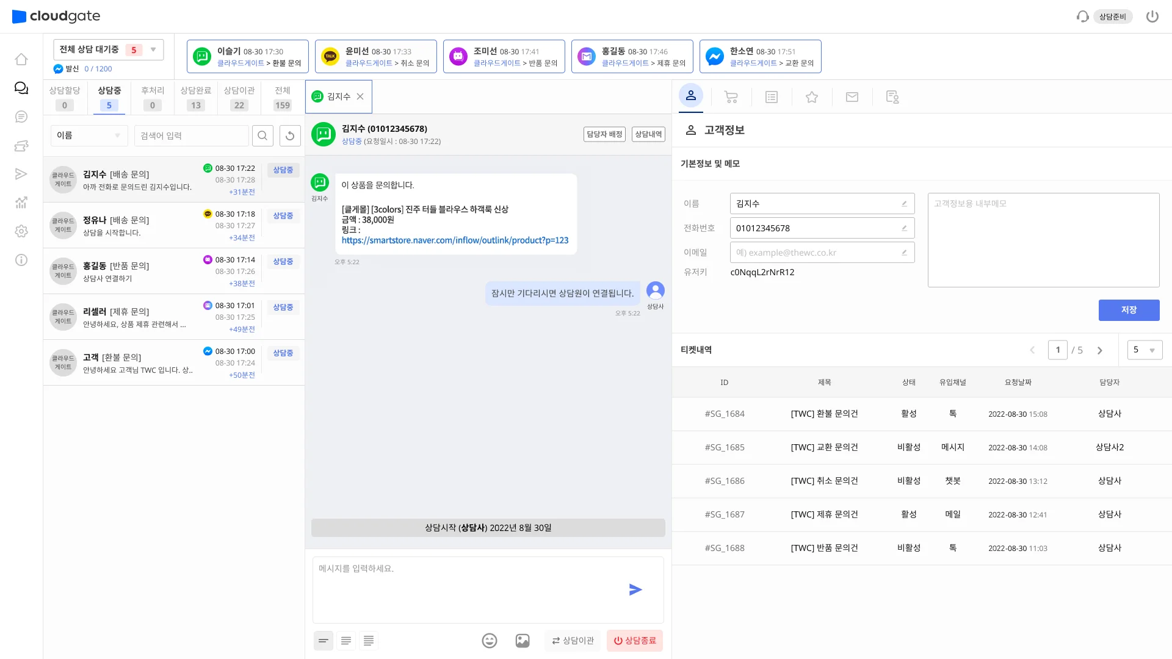Select the statistics chart icon in sidebar
This screenshot has height=659, width=1172.
(21, 203)
